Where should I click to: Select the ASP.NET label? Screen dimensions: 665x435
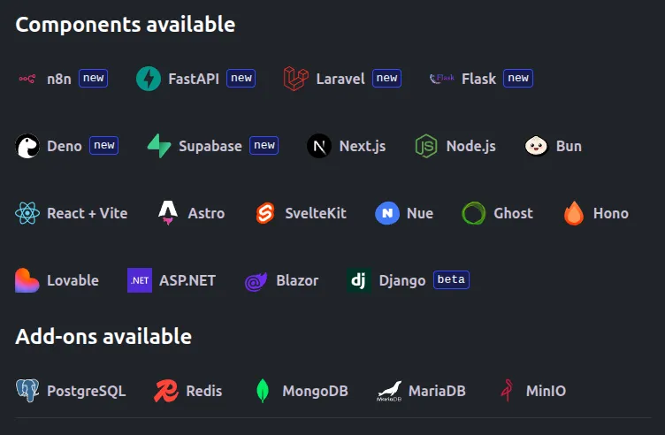(187, 280)
